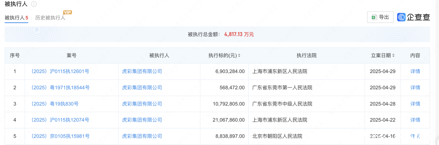439x145 pixels.
Task: Click the 内容 column header
Action: 415,55
